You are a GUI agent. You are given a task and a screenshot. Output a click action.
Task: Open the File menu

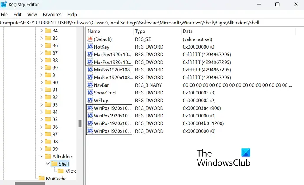pyautogui.click(x=4, y=14)
